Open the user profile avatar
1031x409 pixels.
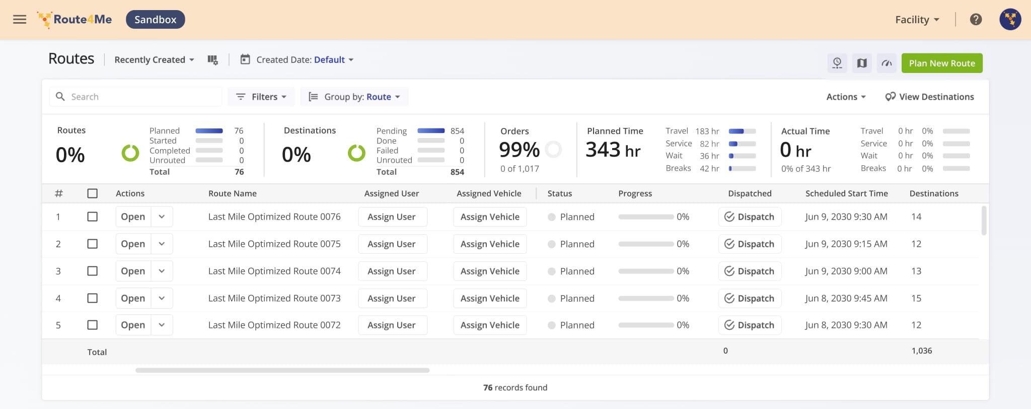point(1010,20)
